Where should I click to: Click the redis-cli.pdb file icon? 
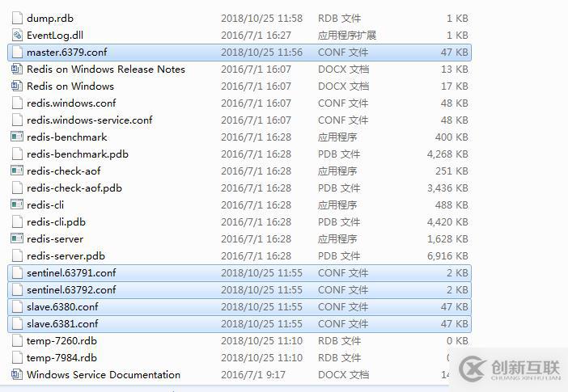[17, 222]
